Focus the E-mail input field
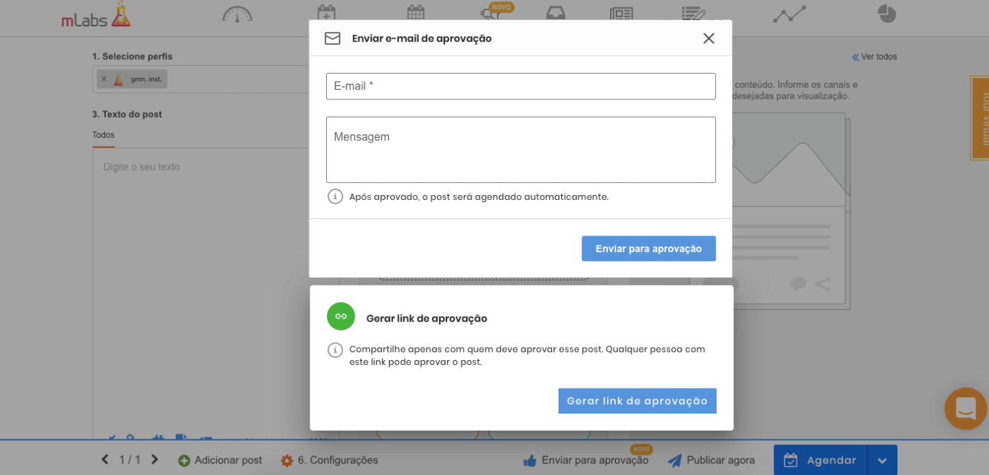 tap(521, 86)
